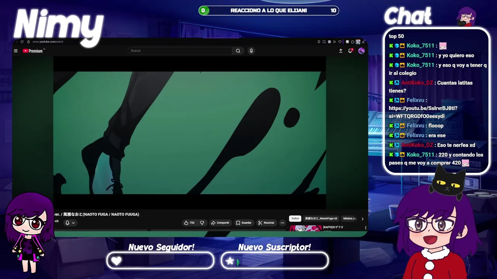Screen dimensions: 497x279
Task: Open the browser downloads icon
Action: click(x=363, y=41)
